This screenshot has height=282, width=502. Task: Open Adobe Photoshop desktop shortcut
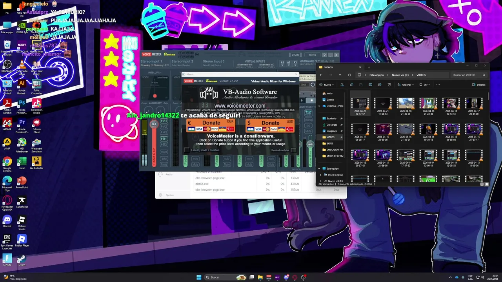point(22,105)
